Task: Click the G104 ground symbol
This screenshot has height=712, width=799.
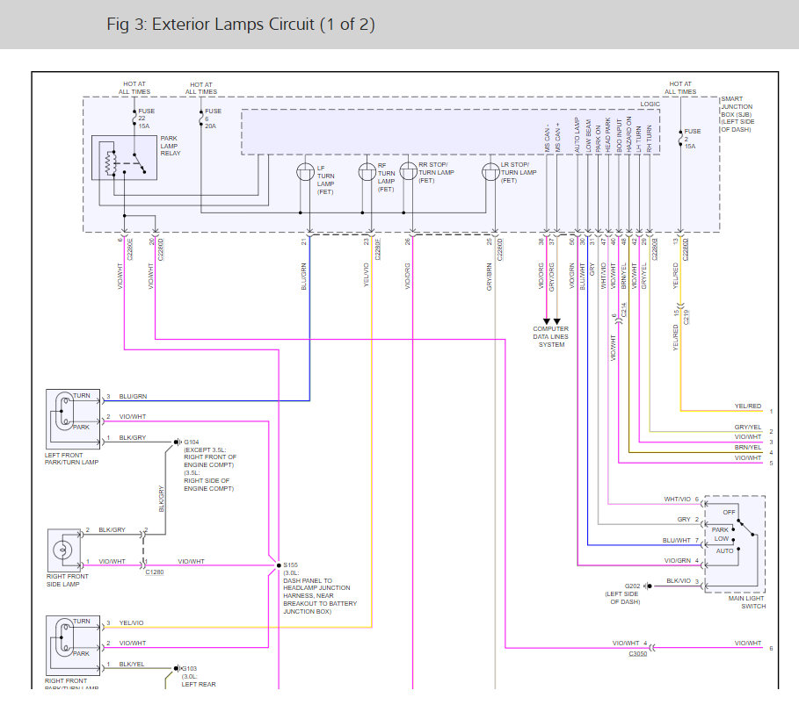Action: click(x=178, y=442)
